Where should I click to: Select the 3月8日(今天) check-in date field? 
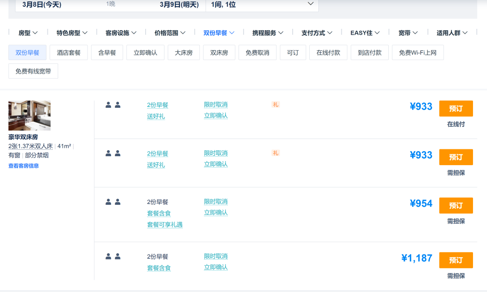click(x=42, y=5)
